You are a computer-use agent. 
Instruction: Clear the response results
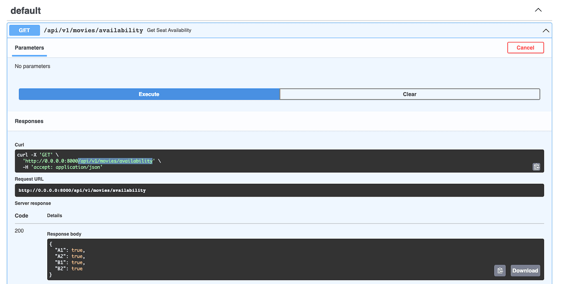click(x=410, y=94)
